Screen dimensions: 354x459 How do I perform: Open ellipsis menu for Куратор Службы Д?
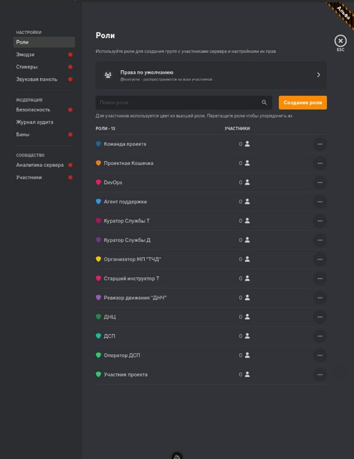click(x=320, y=240)
